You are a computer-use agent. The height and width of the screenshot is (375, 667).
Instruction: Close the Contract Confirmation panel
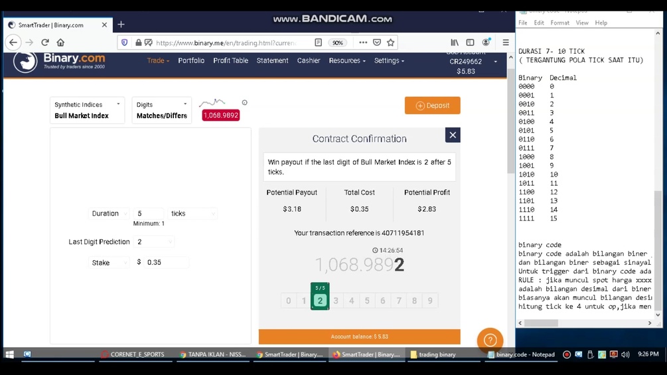[x=453, y=135]
